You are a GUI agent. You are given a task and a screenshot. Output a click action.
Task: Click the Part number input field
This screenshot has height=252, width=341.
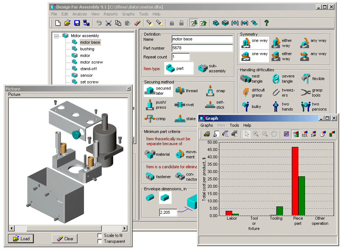coord(202,48)
